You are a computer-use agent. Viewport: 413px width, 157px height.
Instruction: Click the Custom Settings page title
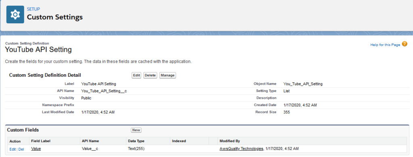[55, 17]
